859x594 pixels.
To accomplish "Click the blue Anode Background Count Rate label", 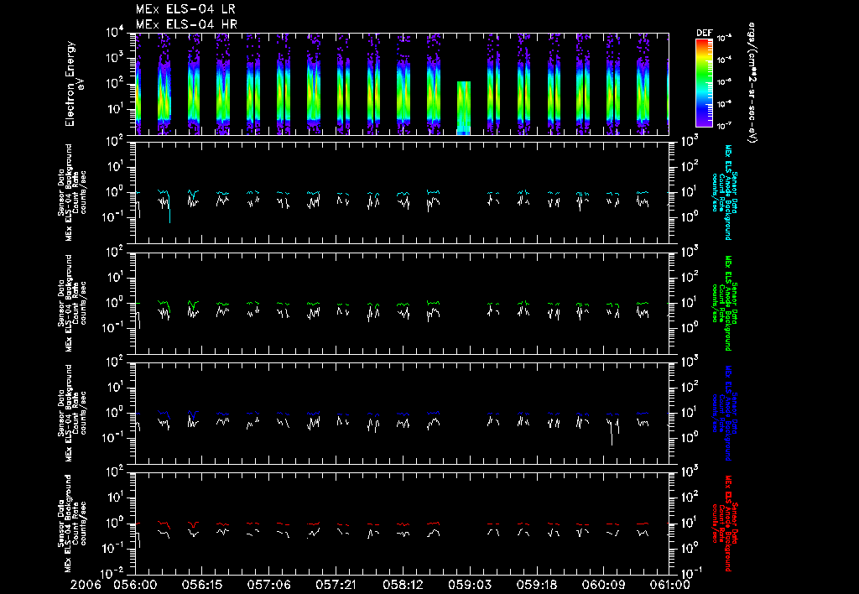I will pyautogui.click(x=724, y=413).
